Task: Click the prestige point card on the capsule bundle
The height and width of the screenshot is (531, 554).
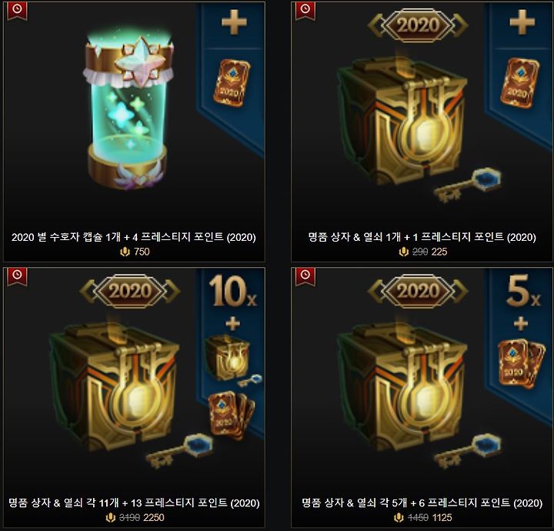Action: pos(232,83)
